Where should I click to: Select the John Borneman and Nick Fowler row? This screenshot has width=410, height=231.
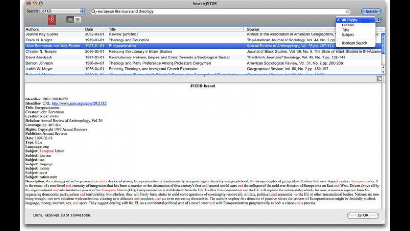tap(203, 46)
